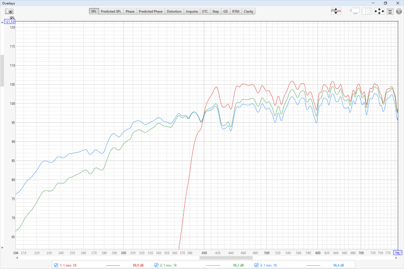Restore down the Overlays window
Viewport: 404px width, 269px height.
coord(385,3)
